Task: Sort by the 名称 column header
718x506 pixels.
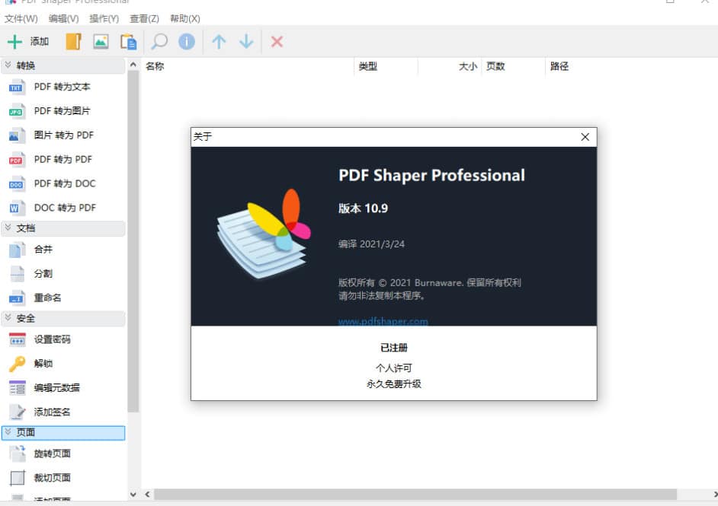Action: click(x=247, y=66)
